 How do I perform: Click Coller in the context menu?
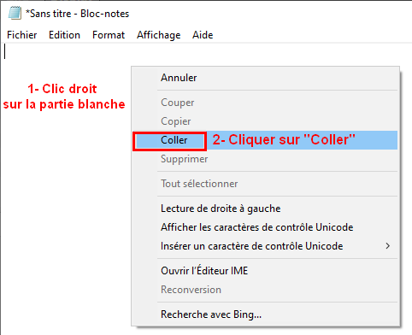tap(265, 140)
